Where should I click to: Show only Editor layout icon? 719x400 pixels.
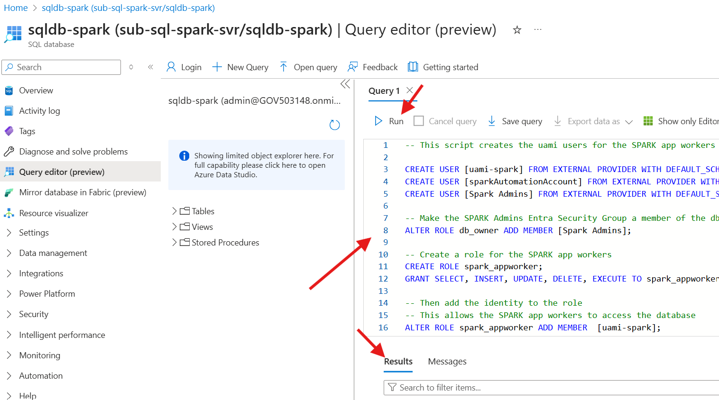point(648,121)
